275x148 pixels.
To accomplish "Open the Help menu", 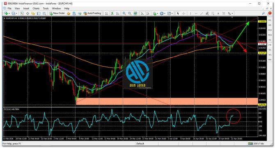I will [67, 9].
